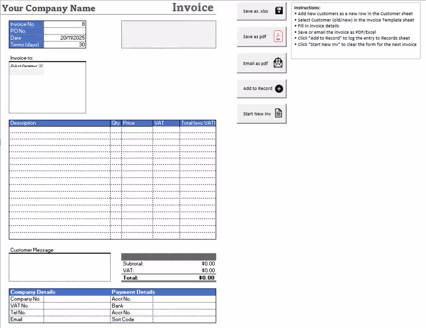Open the Select Customer dropdown
This screenshot has width=426, height=328.
pyautogui.click(x=26, y=67)
